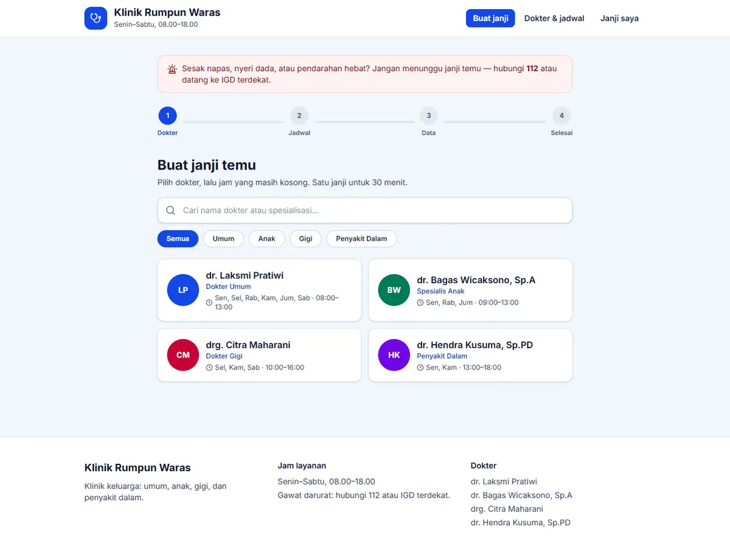Go to step 2 Jadwal
730x547 pixels.
tap(299, 122)
